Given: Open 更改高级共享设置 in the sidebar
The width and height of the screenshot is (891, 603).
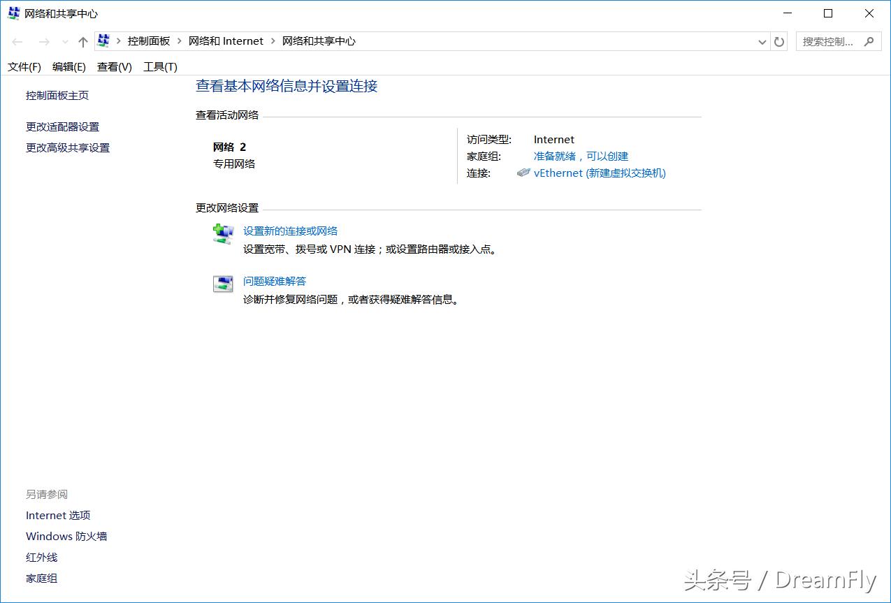Looking at the screenshot, I should pyautogui.click(x=67, y=147).
